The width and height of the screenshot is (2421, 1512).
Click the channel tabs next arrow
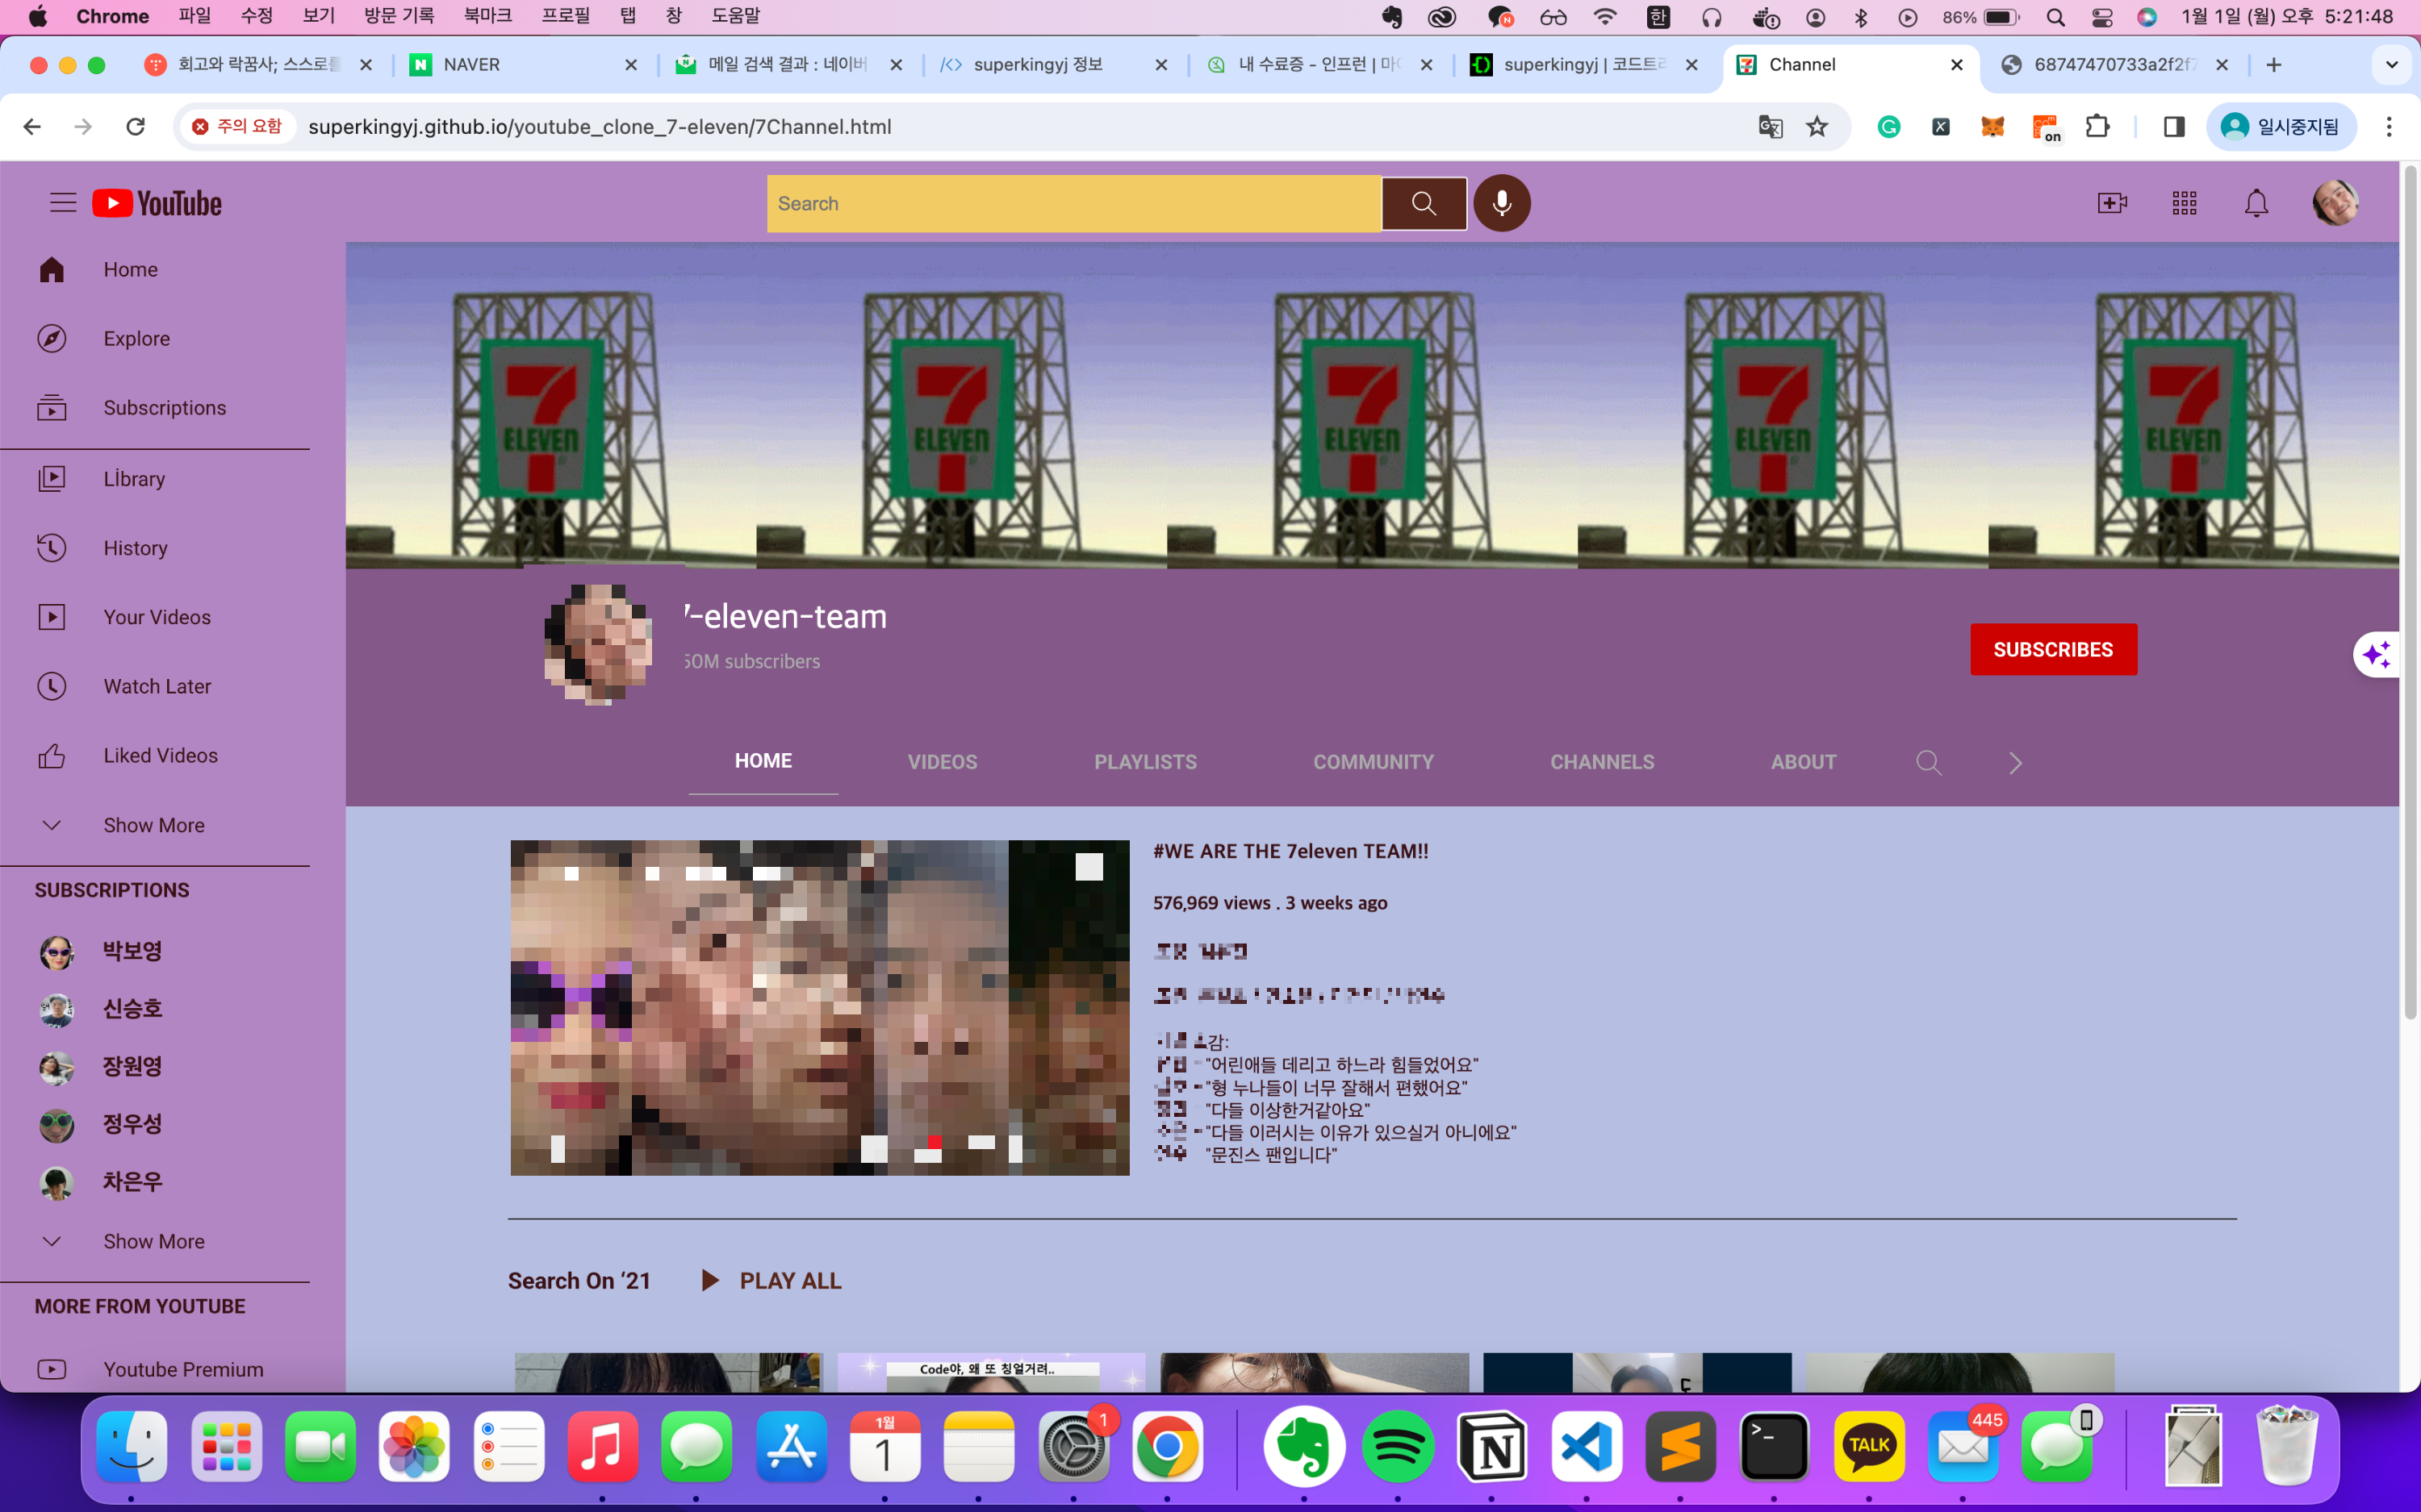tap(2015, 763)
